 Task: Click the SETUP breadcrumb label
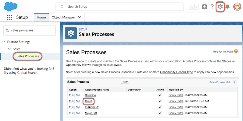pos(83,29)
